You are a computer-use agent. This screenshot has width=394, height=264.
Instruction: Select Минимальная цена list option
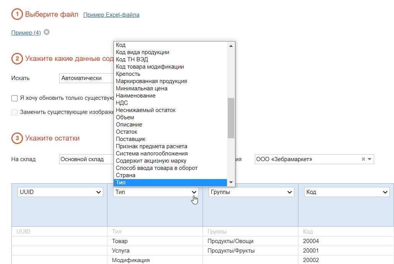coord(141,88)
